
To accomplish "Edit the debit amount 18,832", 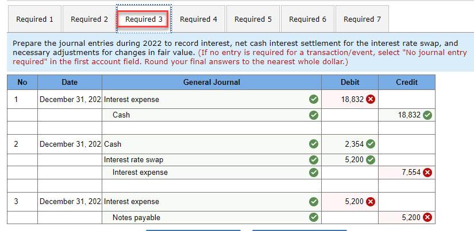I will [x=350, y=99].
